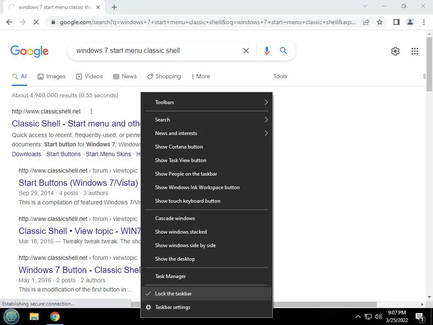Screen dimensions: 433x325
Task: Select the All results tab
Action: coord(19,76)
